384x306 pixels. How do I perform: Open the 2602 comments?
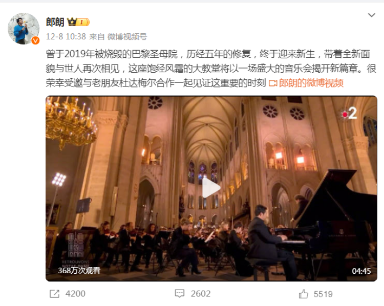[201, 294]
